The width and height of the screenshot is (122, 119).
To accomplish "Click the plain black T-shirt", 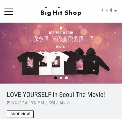I will [x=71, y=63].
